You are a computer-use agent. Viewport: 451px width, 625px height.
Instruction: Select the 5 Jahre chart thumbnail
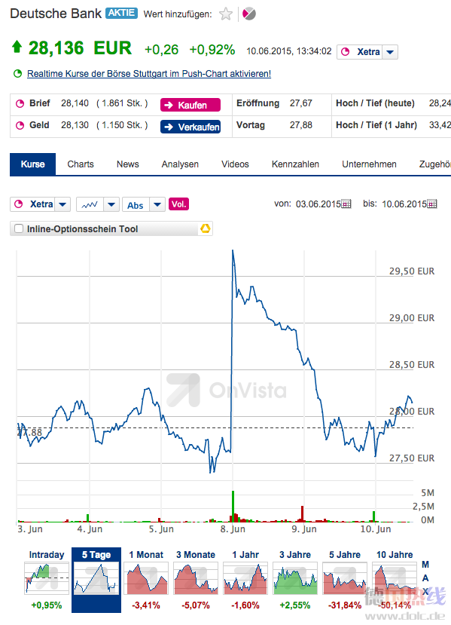coord(345,580)
